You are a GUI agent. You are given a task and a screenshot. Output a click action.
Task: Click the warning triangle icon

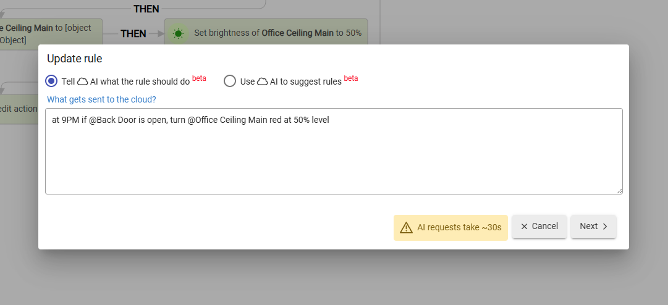pyautogui.click(x=406, y=227)
